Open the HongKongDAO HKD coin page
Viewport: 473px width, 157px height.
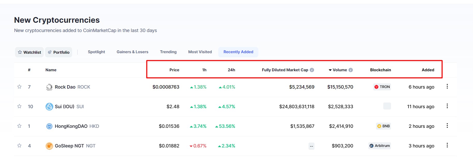(77, 126)
